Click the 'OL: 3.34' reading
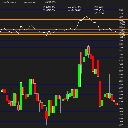This screenshot has height=128, width=128. pyautogui.click(x=99, y=13)
